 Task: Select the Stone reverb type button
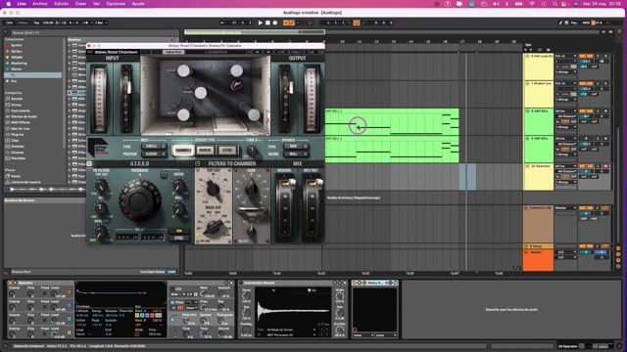[x=227, y=151]
